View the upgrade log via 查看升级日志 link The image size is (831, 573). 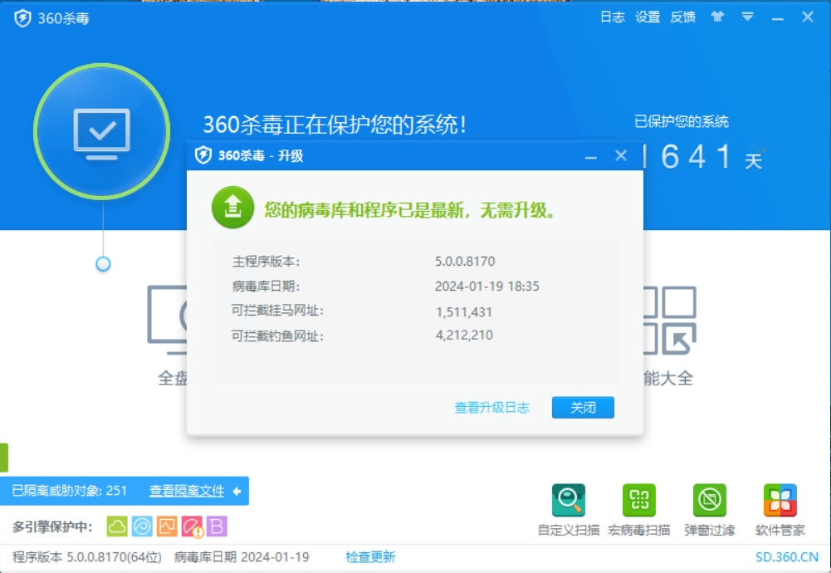click(x=491, y=408)
